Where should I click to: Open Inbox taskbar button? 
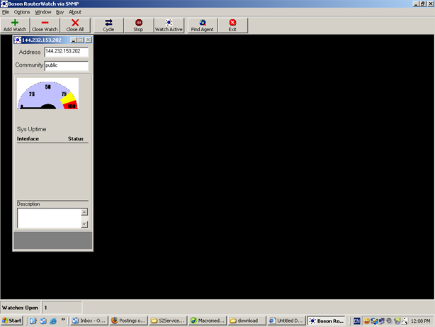[x=89, y=321]
